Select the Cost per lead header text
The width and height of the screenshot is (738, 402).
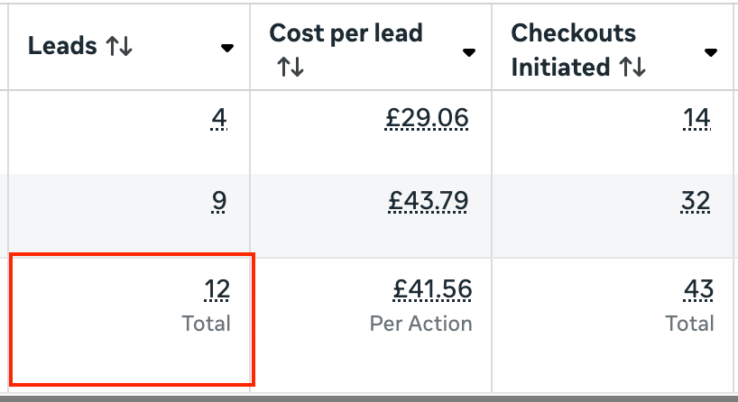point(346,33)
